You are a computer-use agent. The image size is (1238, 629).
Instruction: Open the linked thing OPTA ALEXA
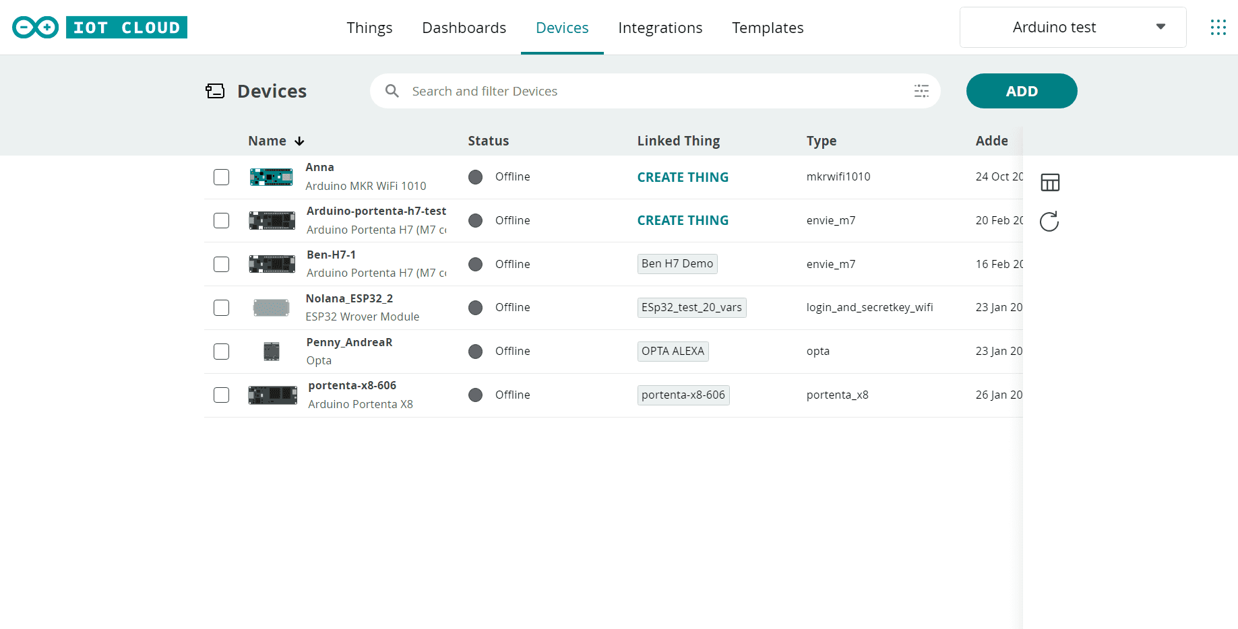point(673,352)
